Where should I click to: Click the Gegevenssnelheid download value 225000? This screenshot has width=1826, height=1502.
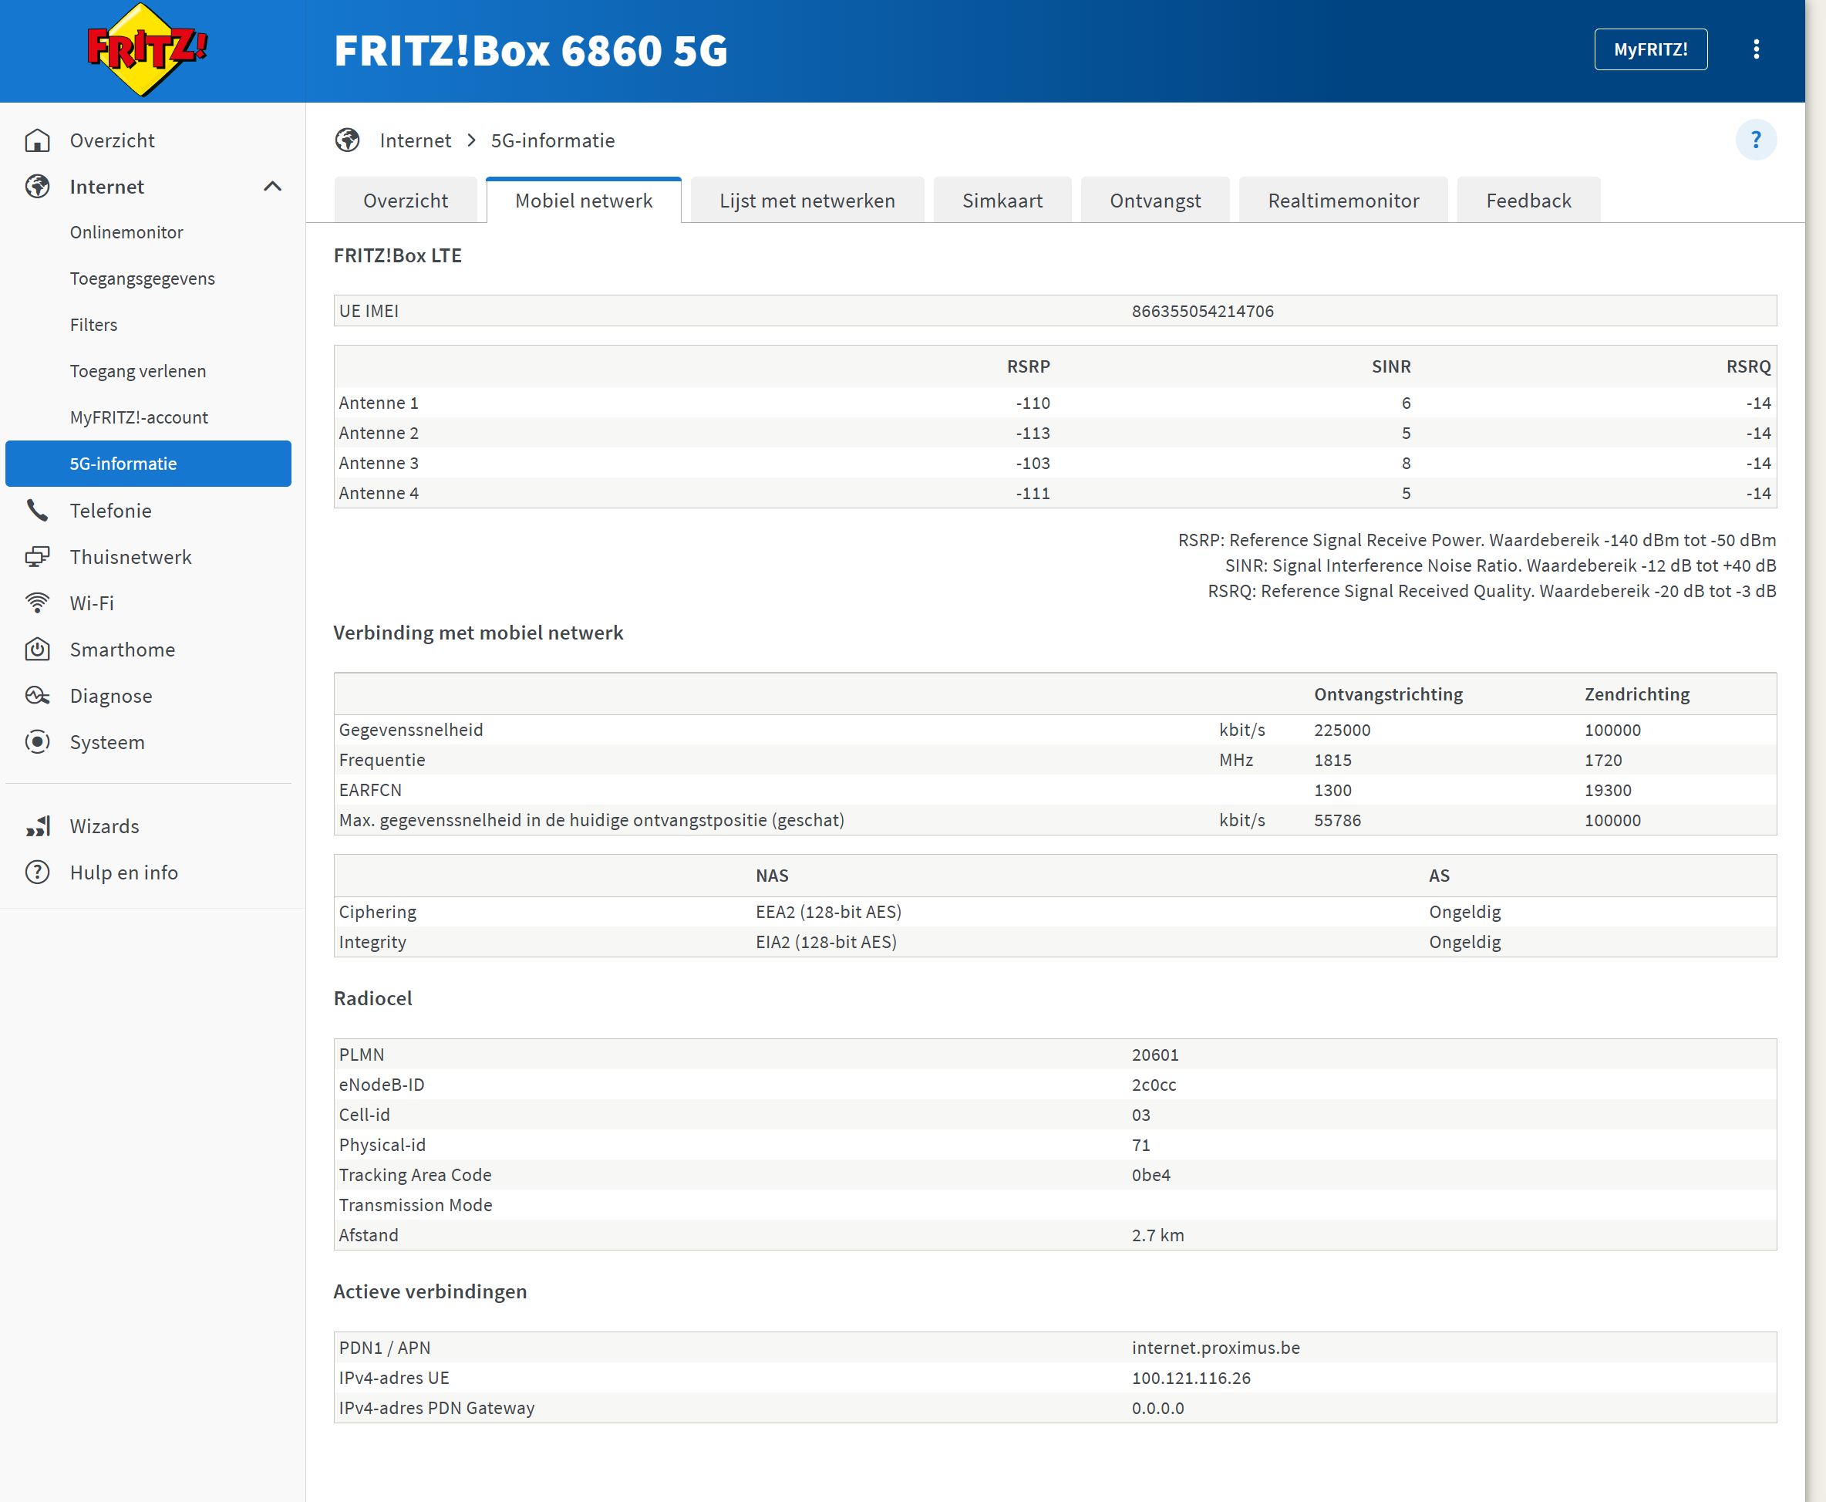[1343, 731]
